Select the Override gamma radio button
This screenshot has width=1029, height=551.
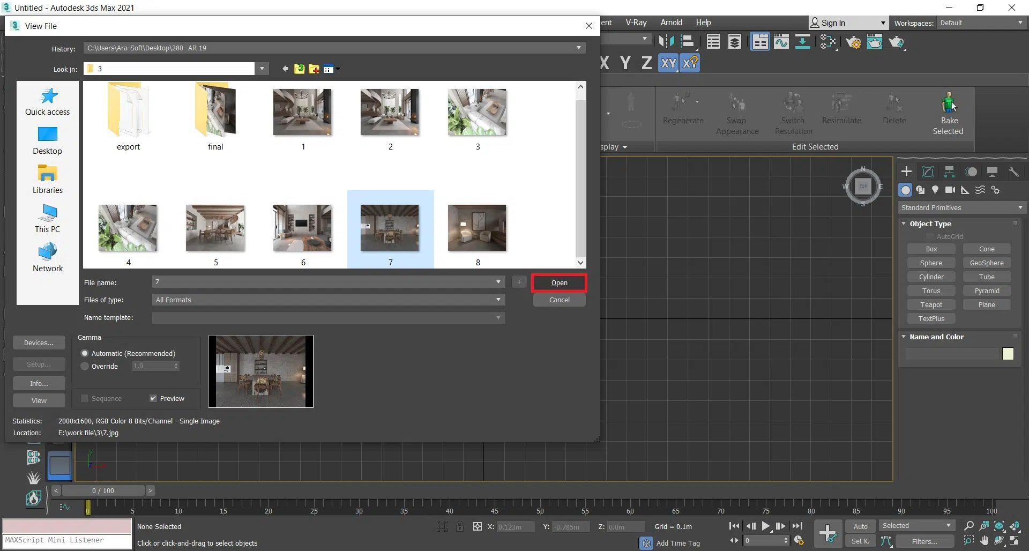coord(85,366)
